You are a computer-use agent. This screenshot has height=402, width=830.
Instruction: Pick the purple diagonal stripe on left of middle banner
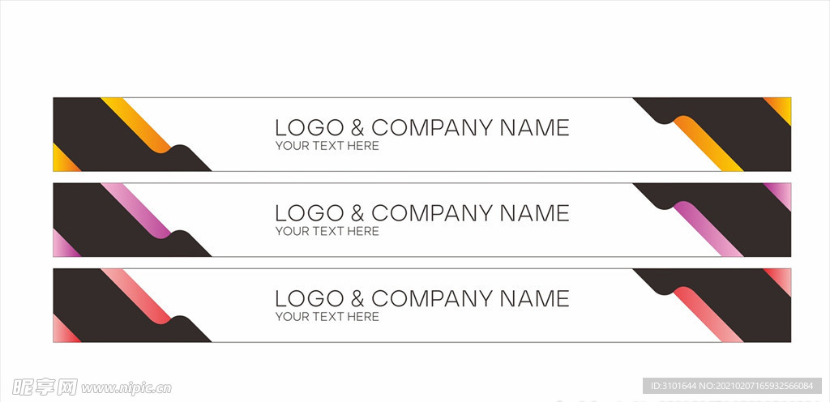pyautogui.click(x=136, y=211)
